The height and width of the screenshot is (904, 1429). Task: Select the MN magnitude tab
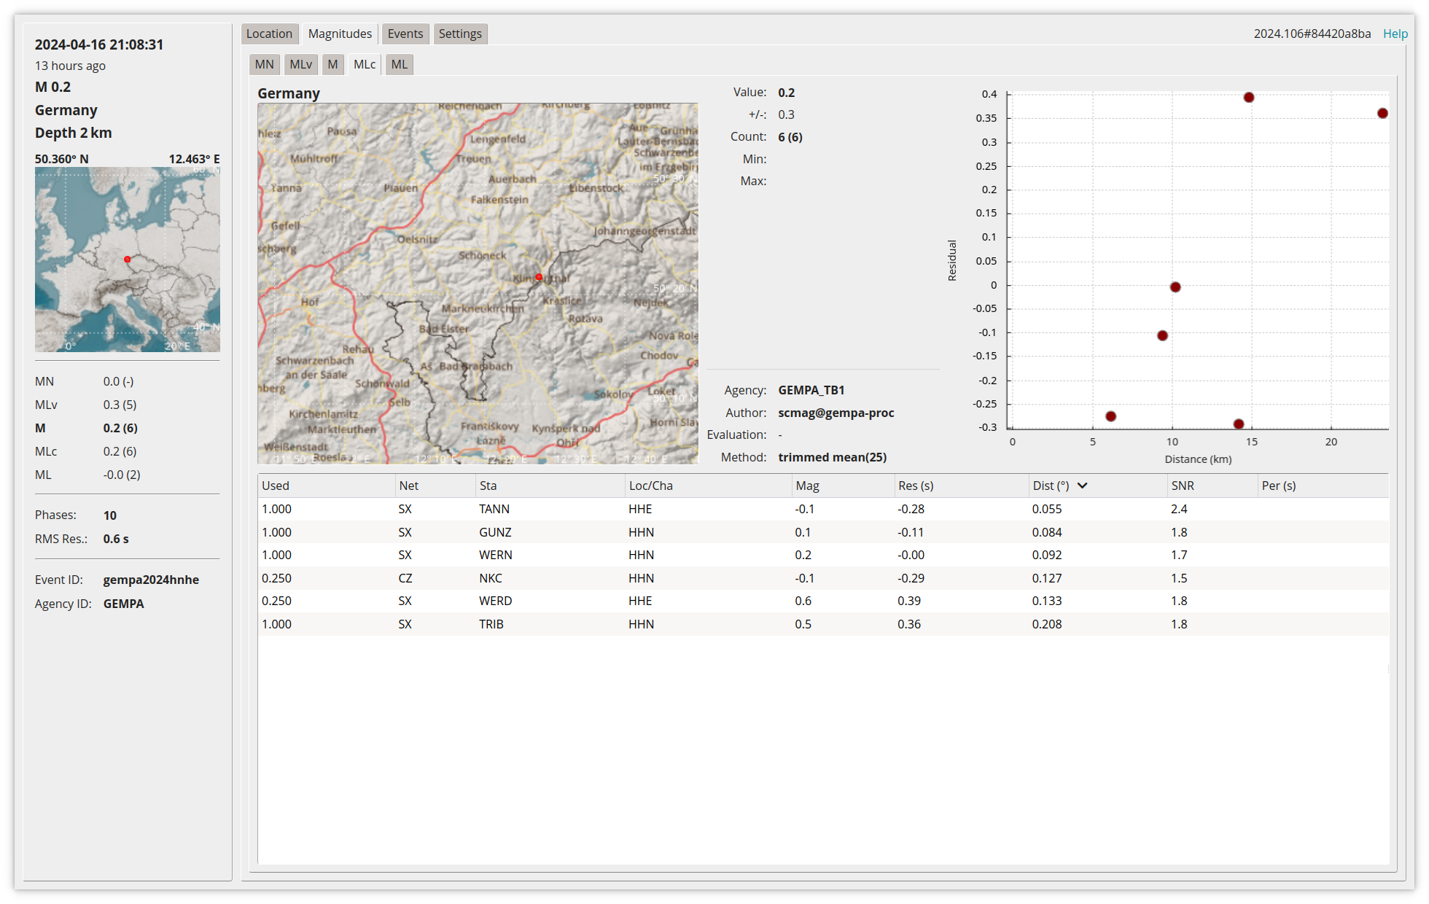point(264,64)
